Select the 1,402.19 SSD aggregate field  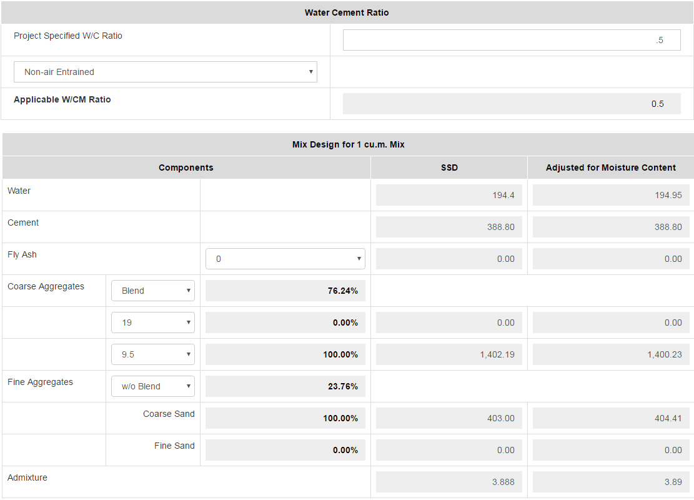449,354
